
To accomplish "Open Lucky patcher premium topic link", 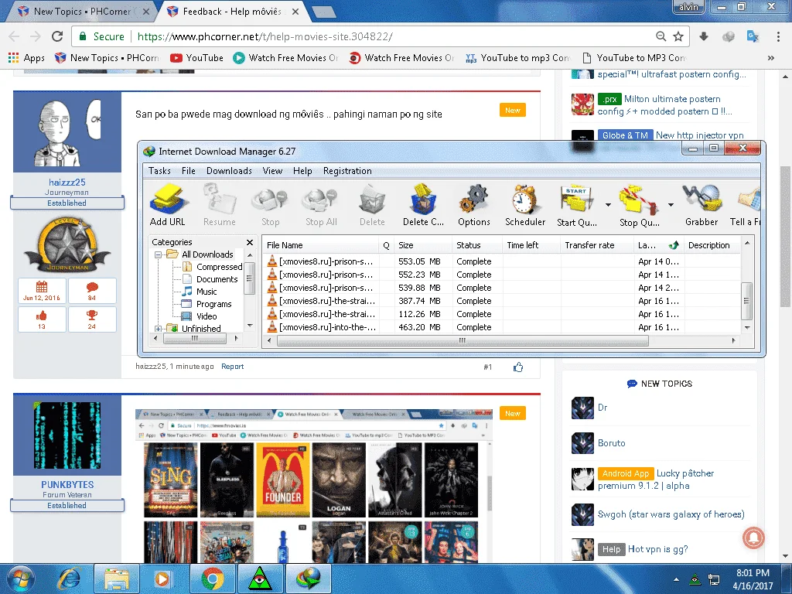I will (656, 480).
